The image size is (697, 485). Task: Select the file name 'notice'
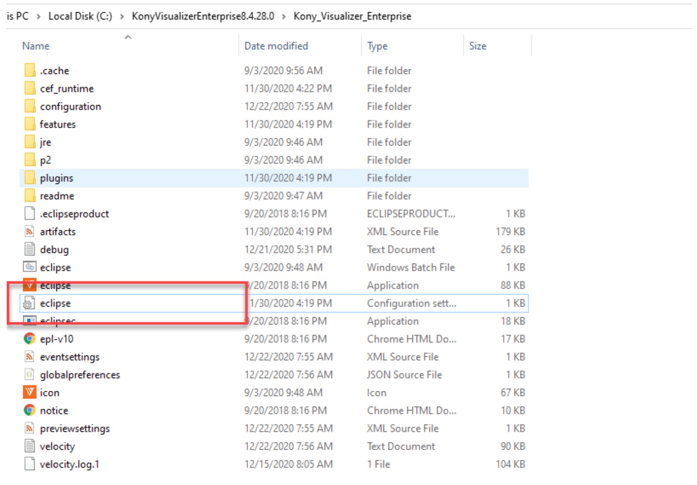(x=54, y=410)
